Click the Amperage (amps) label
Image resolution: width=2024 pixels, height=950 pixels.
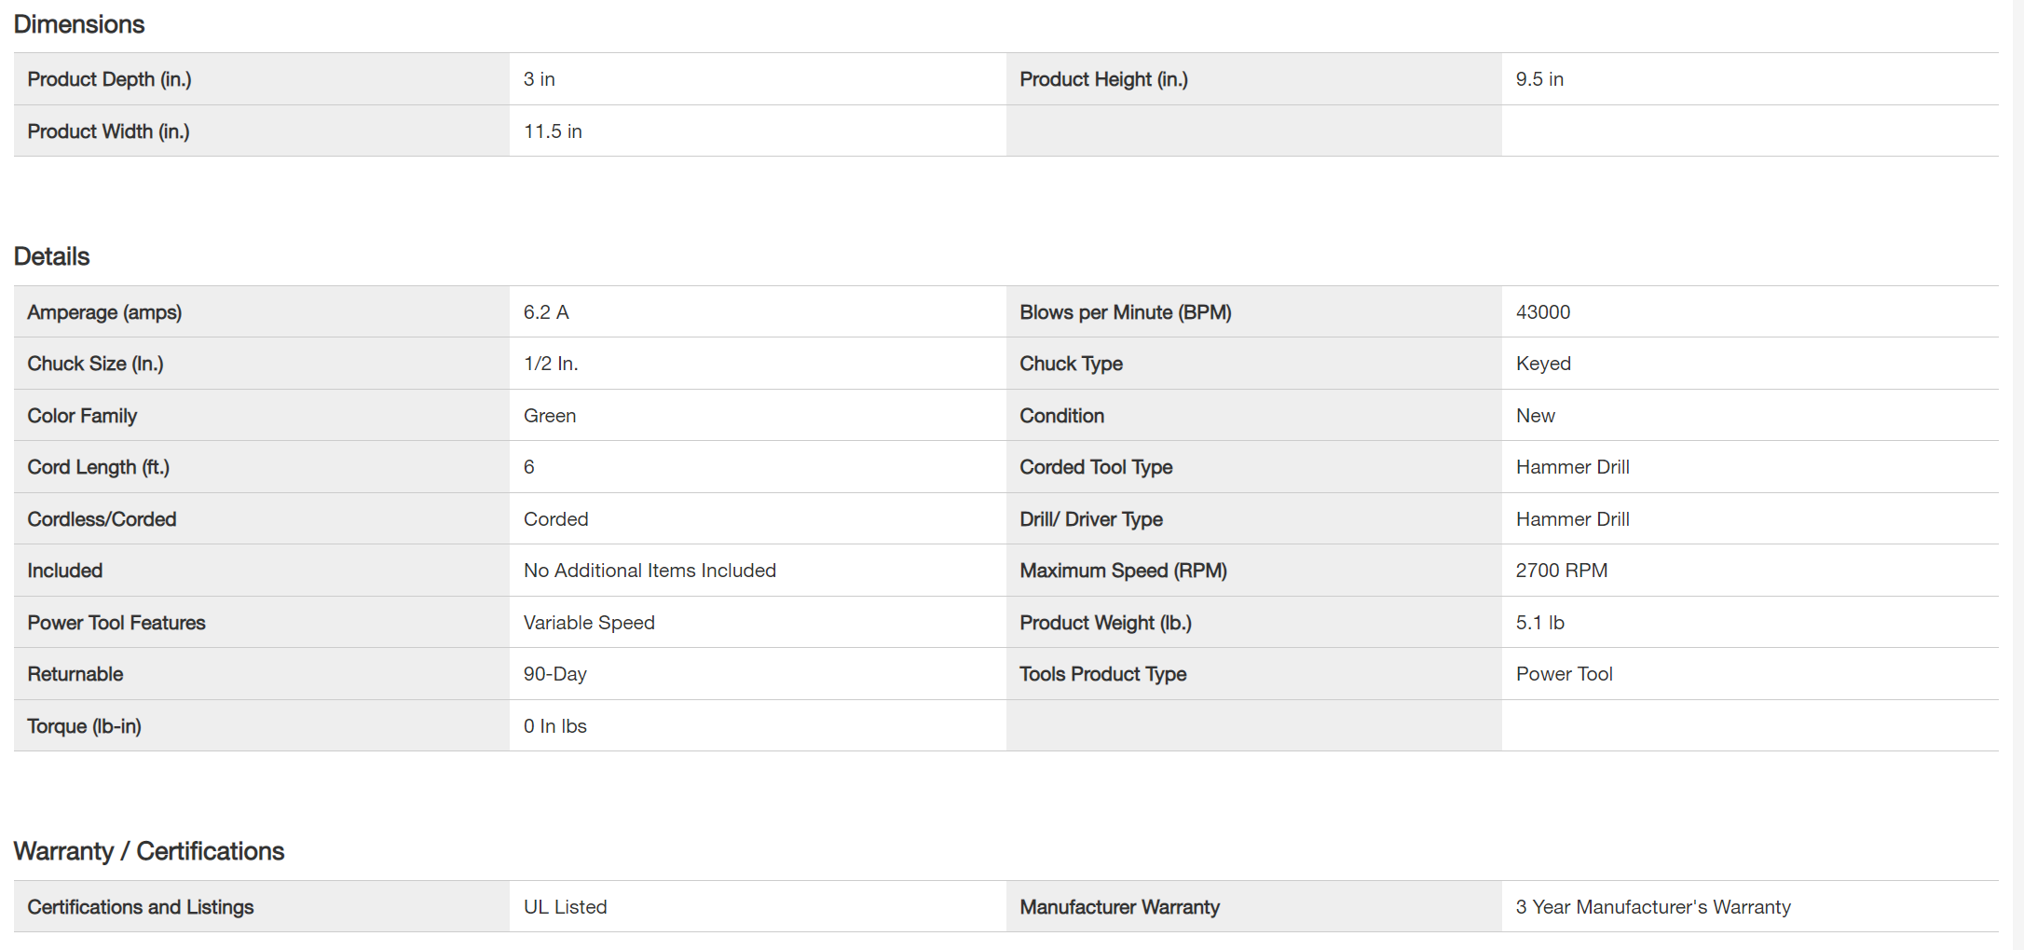[104, 312]
